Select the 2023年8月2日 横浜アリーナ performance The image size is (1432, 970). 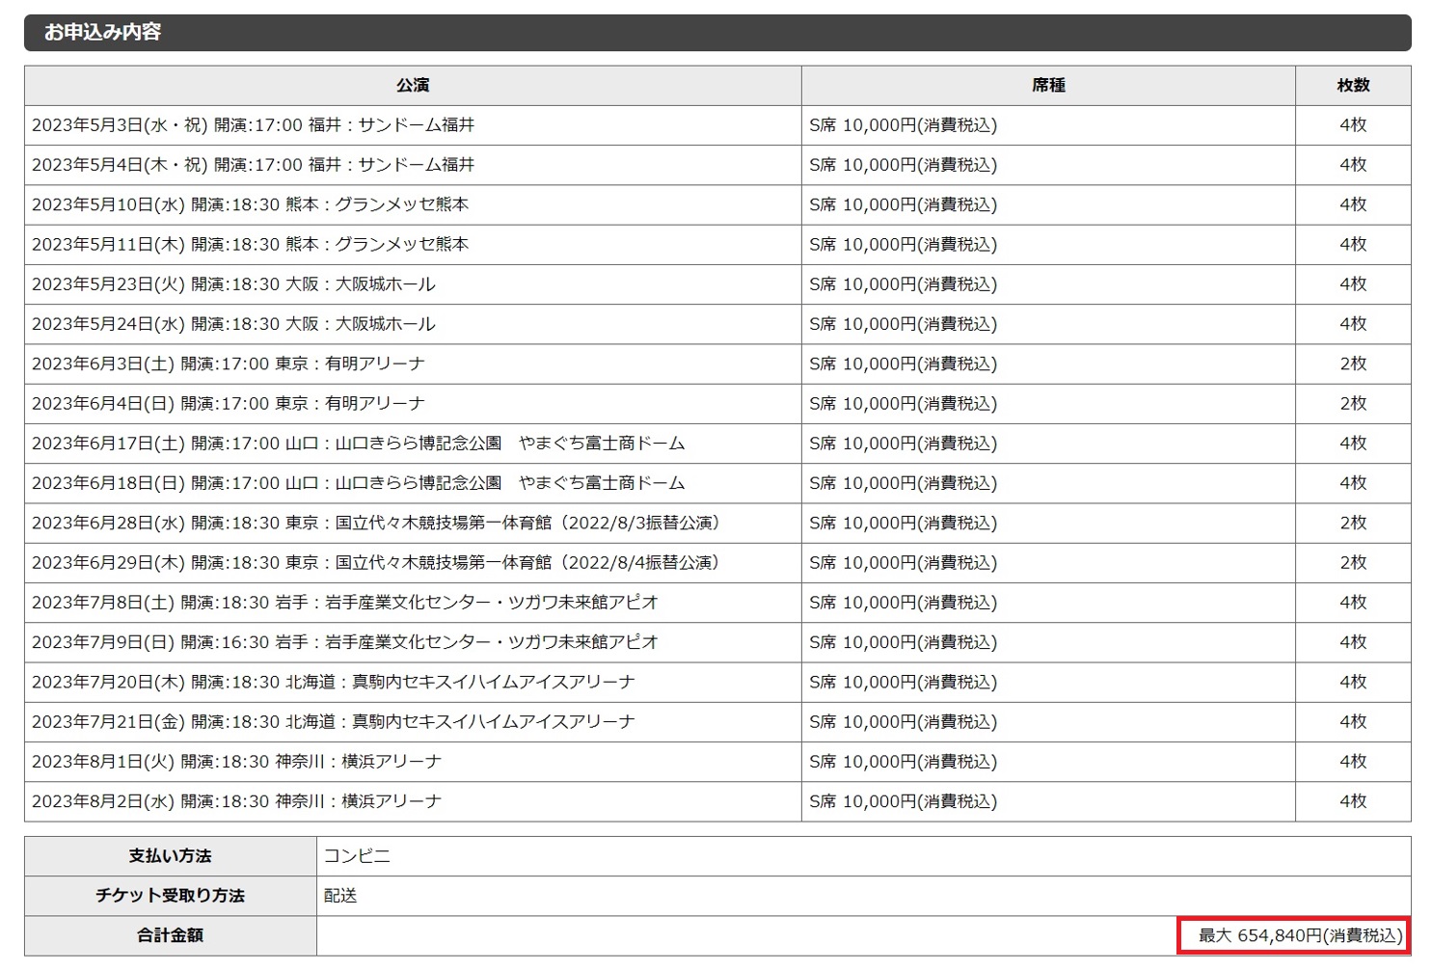click(x=237, y=801)
